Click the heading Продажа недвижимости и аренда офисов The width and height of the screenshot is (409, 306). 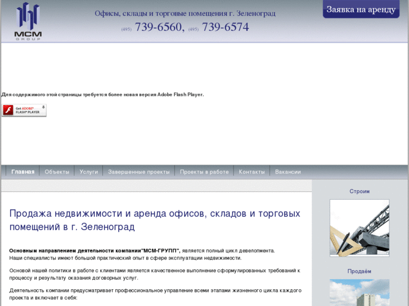pos(155,220)
